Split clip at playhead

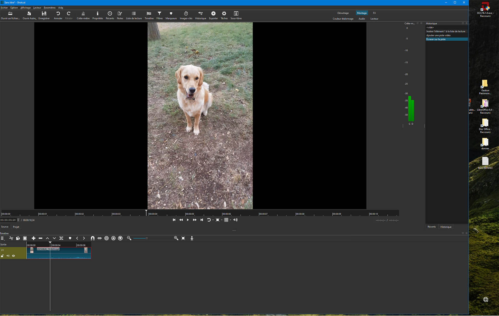[61, 238]
